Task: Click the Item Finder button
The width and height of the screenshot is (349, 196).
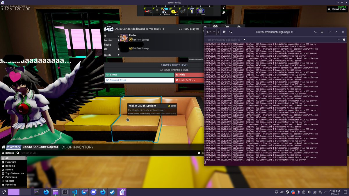Action: click(x=337, y=9)
